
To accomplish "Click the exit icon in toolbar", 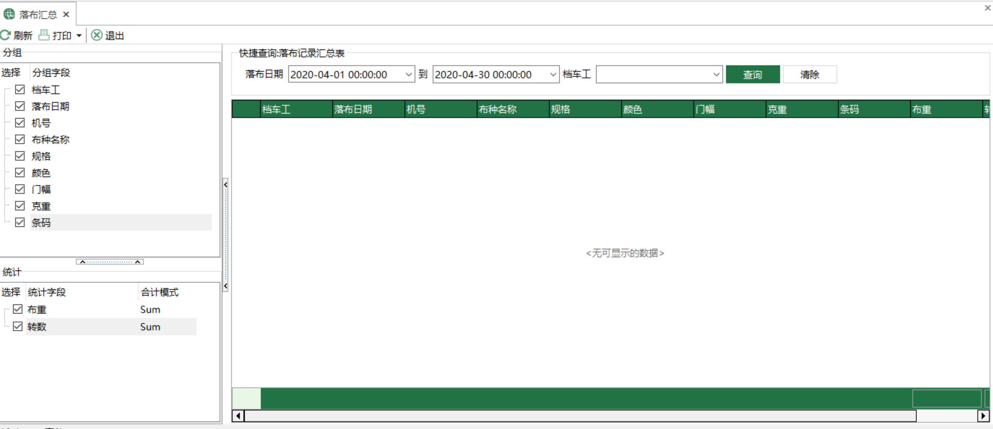I will click(x=97, y=35).
